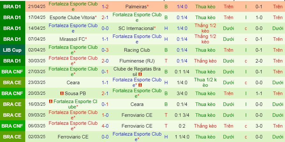This screenshot has height=142, width=285.
Task: Select the LIB Cup league badge
Action: coord(12,50)
